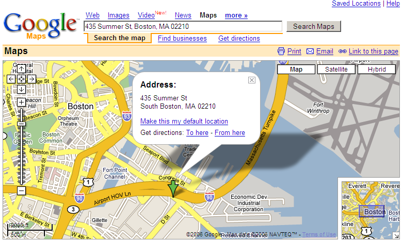Click 'Make this my default location' link

[184, 122]
